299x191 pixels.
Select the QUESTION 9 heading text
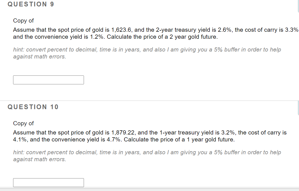31,4
